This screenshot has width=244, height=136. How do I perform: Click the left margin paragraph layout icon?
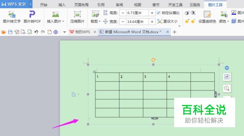(x=74, y=94)
